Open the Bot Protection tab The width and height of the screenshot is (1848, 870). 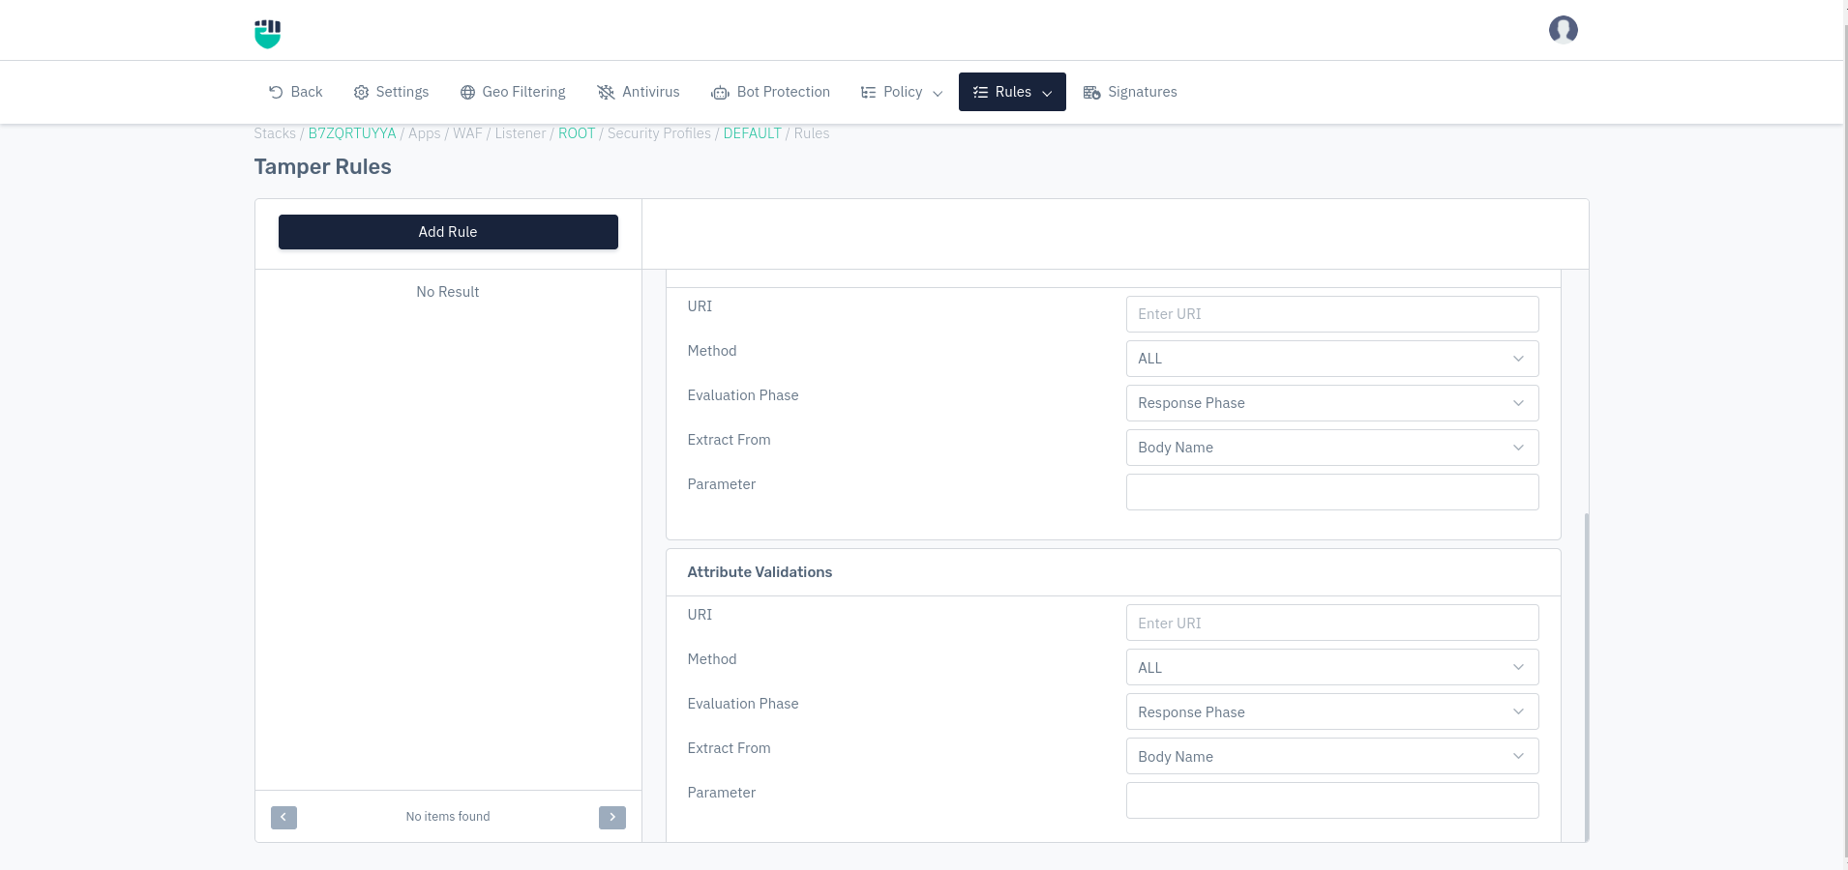point(771,92)
